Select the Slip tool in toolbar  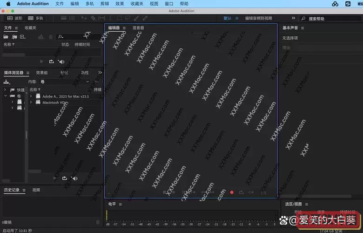101,18
